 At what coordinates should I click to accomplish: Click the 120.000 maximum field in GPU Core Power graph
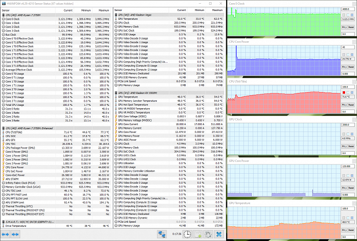click(348, 166)
